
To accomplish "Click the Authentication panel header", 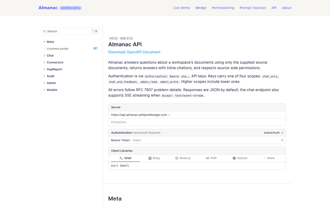I will (x=197, y=133).
